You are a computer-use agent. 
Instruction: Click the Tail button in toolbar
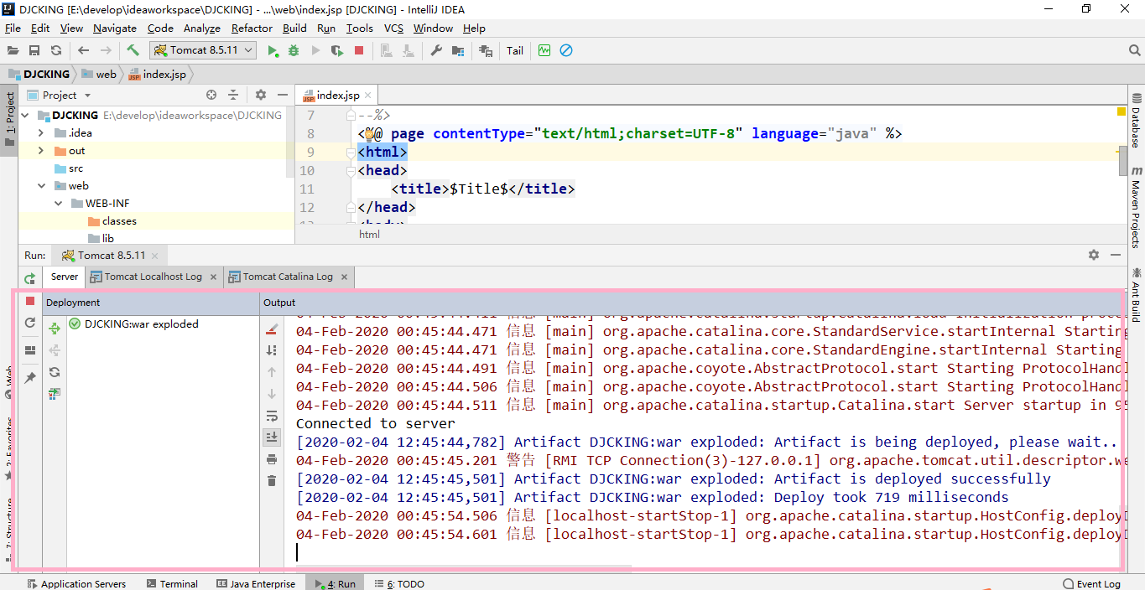click(515, 51)
